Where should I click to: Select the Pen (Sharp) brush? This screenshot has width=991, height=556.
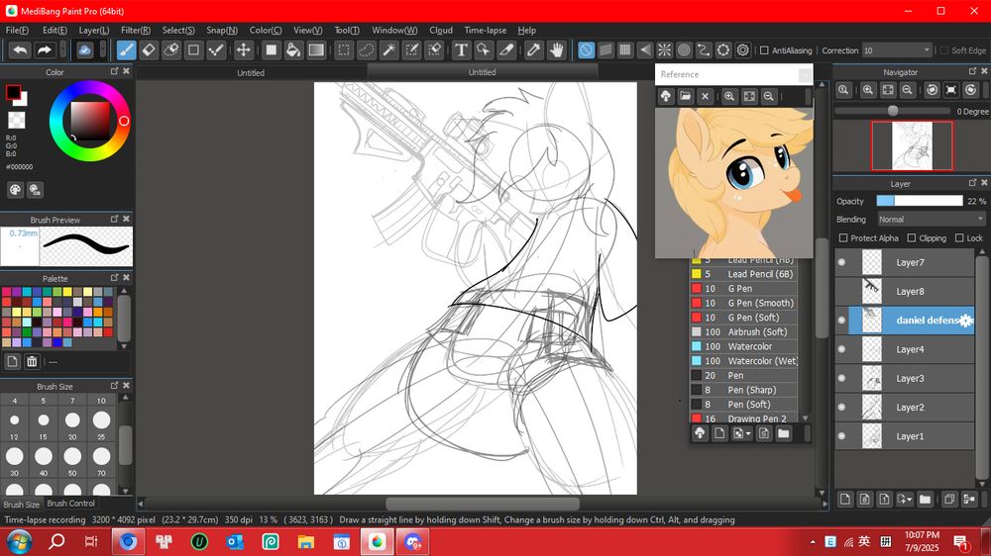point(743,390)
